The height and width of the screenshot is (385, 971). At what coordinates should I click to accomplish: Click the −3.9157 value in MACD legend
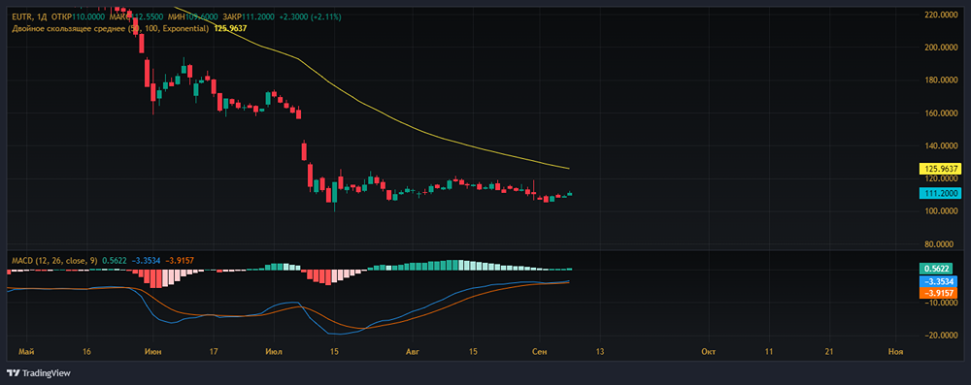pos(179,261)
